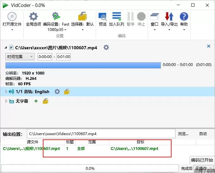This screenshot has height=173, width=215.
Task: Expand Help (帮助) dropdown arrow
Action: coord(184,30)
